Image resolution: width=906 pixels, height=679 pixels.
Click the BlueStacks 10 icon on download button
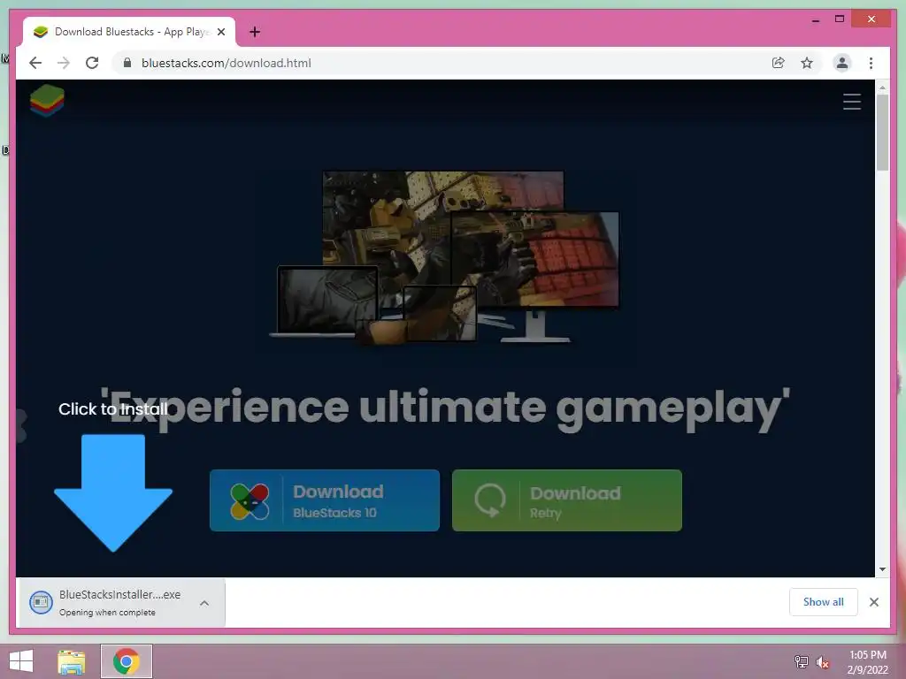[x=250, y=501]
